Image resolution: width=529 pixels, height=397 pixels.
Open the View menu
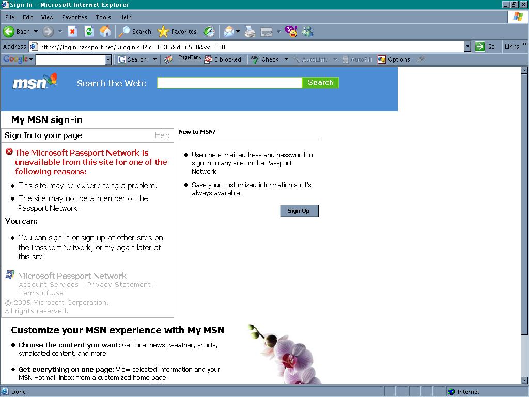(x=47, y=17)
